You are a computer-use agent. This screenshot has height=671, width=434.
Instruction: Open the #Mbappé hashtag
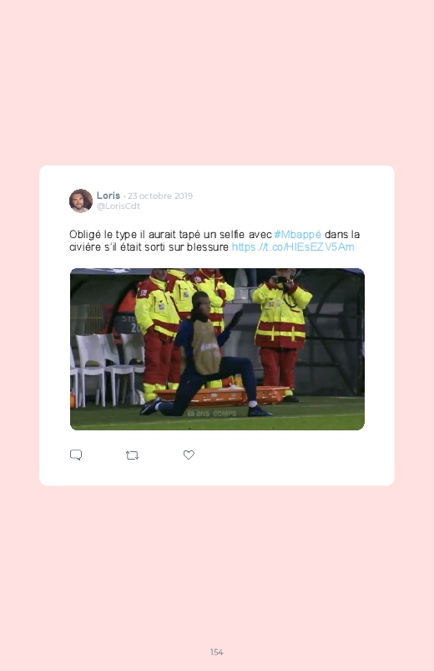[x=298, y=235]
